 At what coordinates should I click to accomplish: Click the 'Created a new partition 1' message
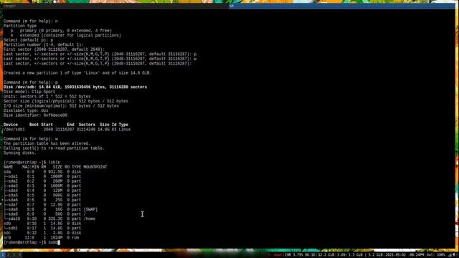pyautogui.click(x=77, y=73)
